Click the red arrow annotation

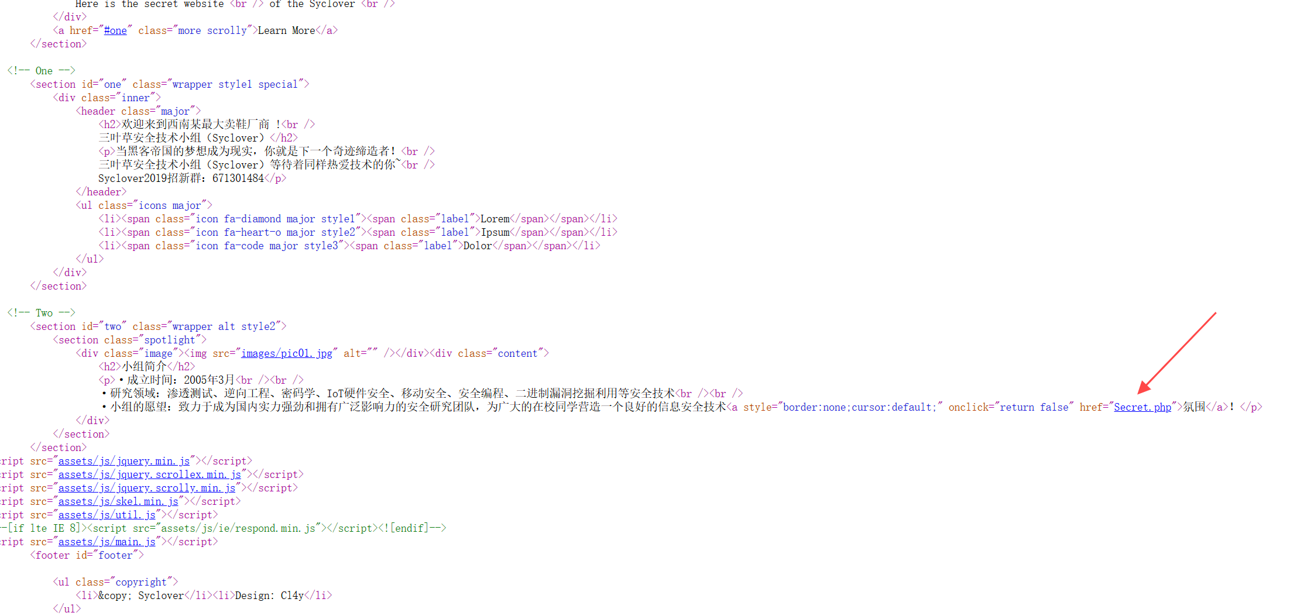[1176, 353]
